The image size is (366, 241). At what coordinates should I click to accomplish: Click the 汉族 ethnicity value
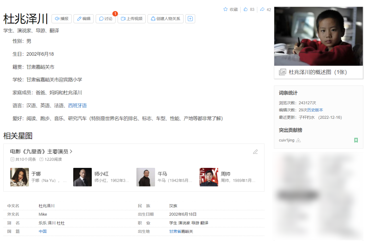pyautogui.click(x=173, y=206)
